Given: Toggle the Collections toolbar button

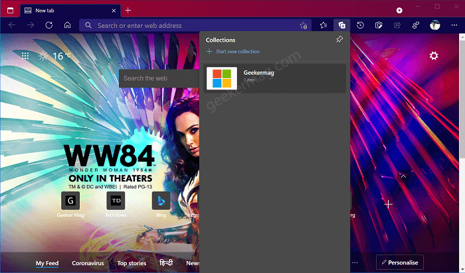Looking at the screenshot, I should pyautogui.click(x=342, y=25).
